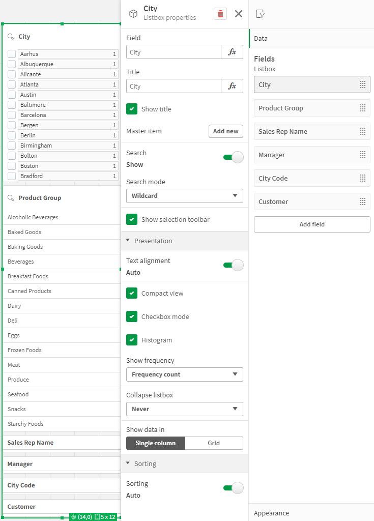Uncheck the Histogram option
Viewport: 374px width, 521px height.
pyautogui.click(x=132, y=340)
